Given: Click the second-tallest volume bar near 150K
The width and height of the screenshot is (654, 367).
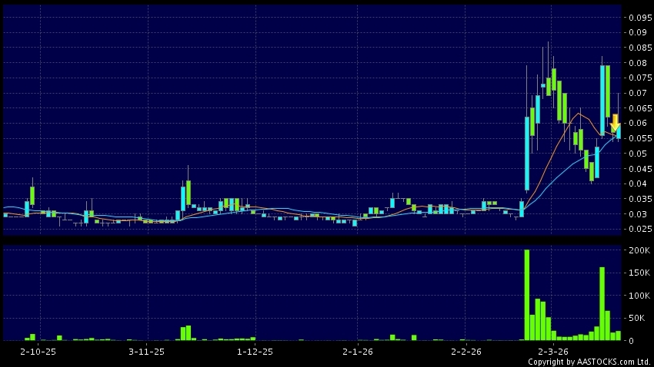Looking at the screenshot, I should pos(602,303).
